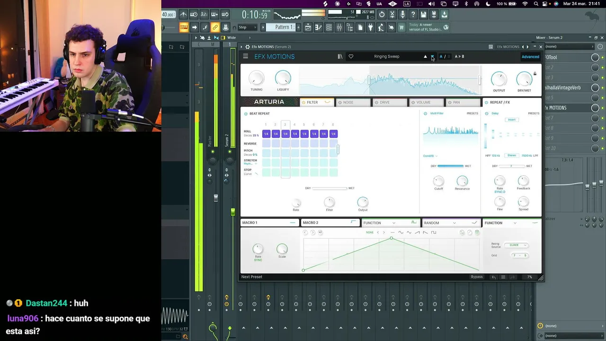The height and width of the screenshot is (341, 606).
Task: Click the Stereo mode button in Delay
Action: (512, 155)
